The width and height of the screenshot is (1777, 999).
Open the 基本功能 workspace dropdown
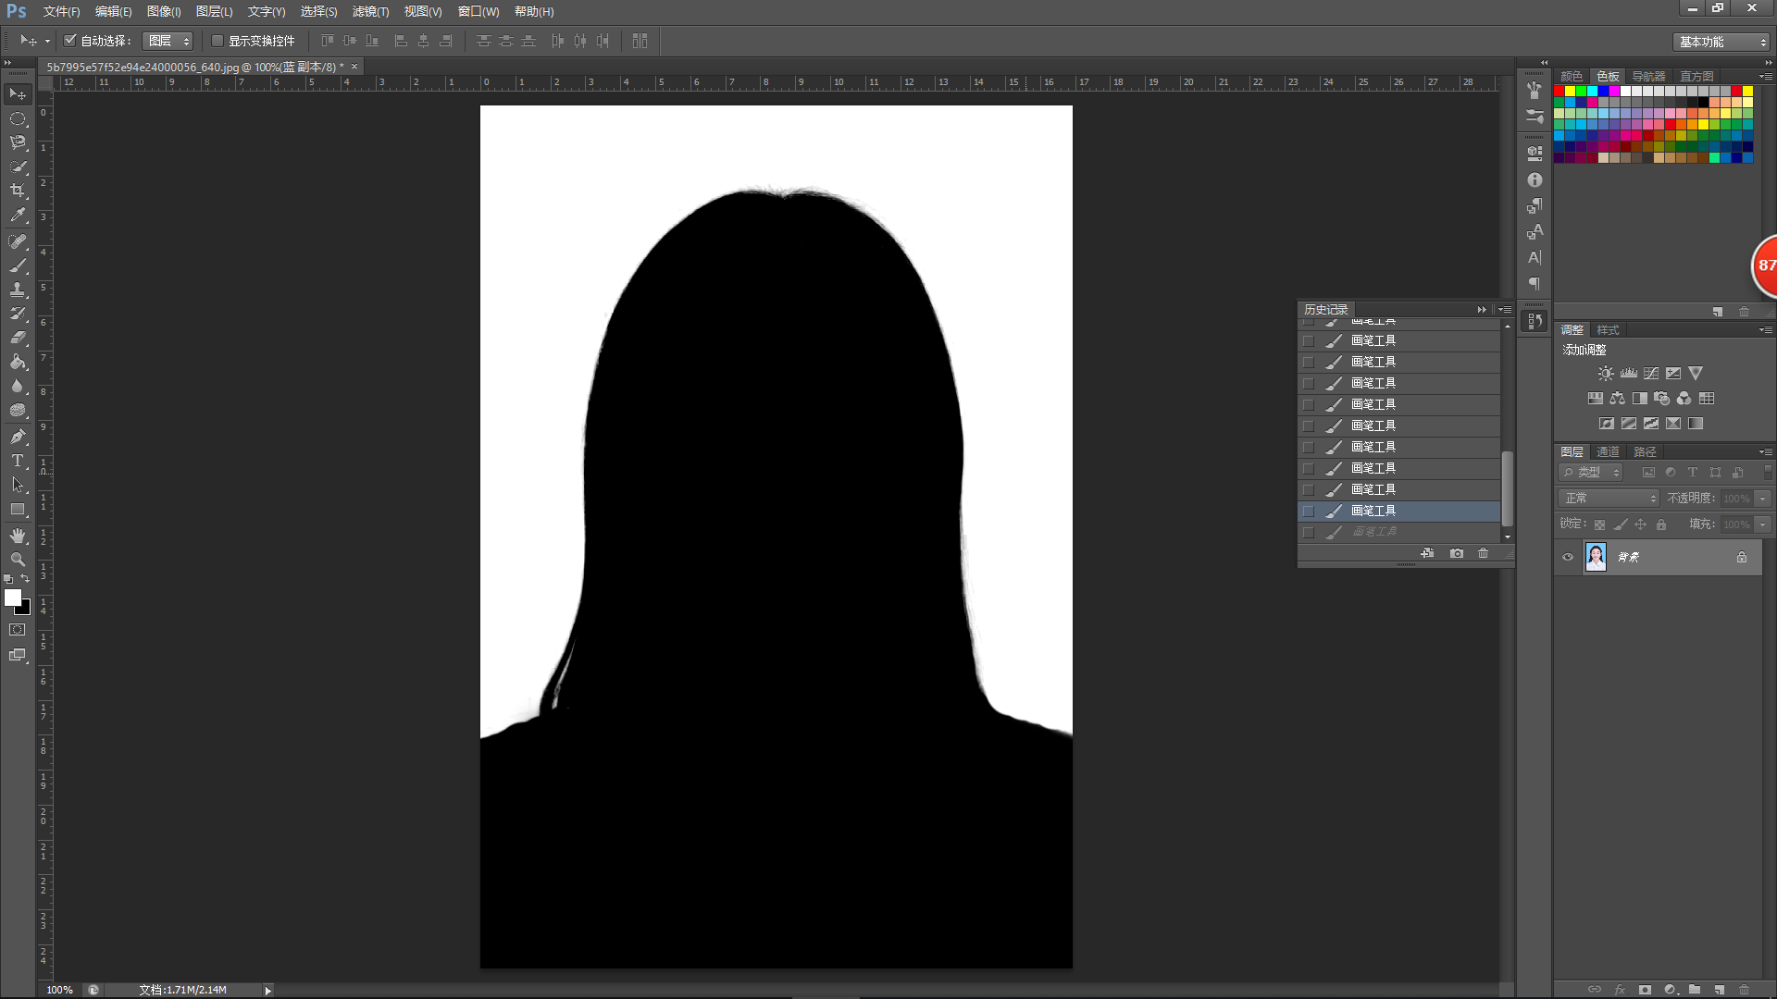coord(1722,42)
